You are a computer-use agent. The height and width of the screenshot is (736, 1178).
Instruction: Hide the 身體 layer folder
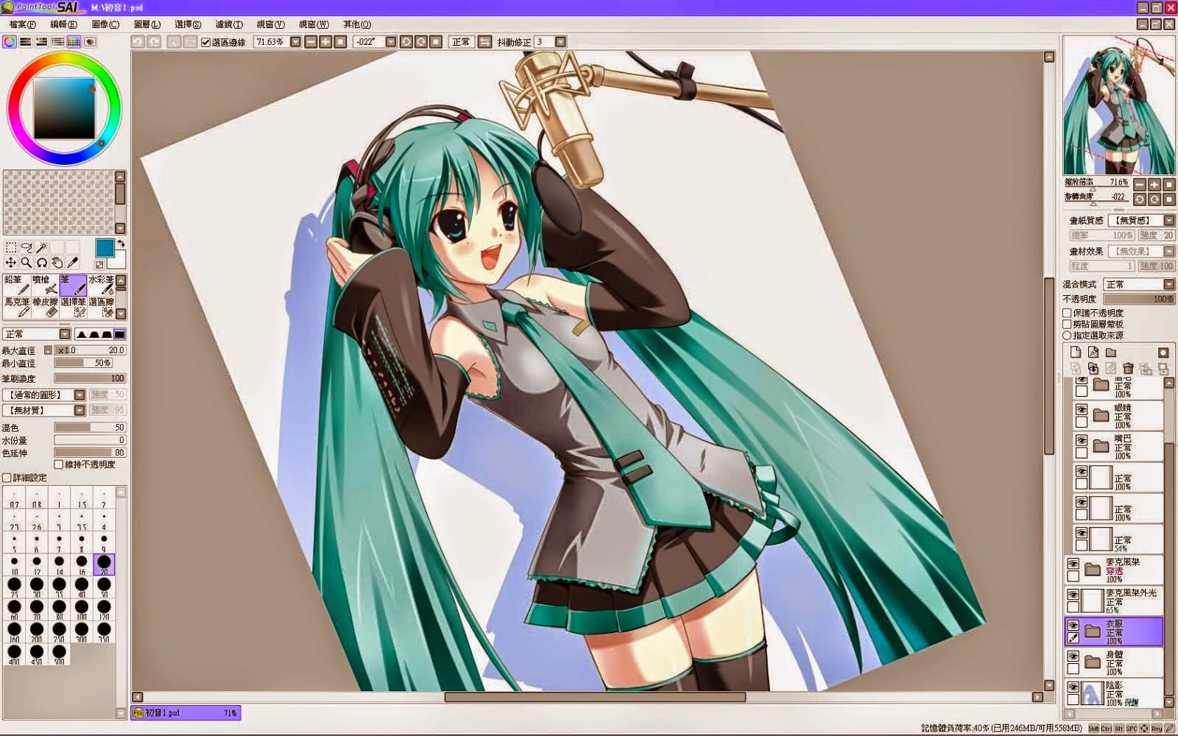pos(1073,657)
